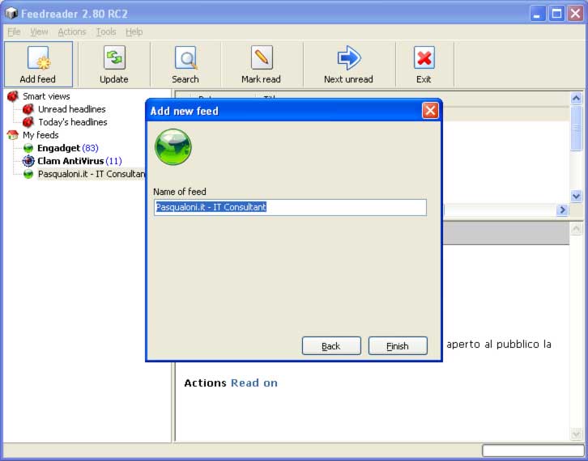Open Search from the toolbar
Screen dimensions: 588x461
[185, 57]
